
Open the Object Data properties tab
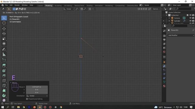[x=164, y=82]
